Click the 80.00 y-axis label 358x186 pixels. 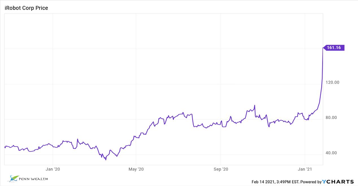(x=331, y=118)
